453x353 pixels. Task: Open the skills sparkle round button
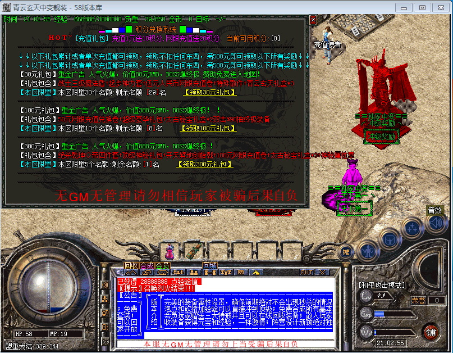[412, 229]
